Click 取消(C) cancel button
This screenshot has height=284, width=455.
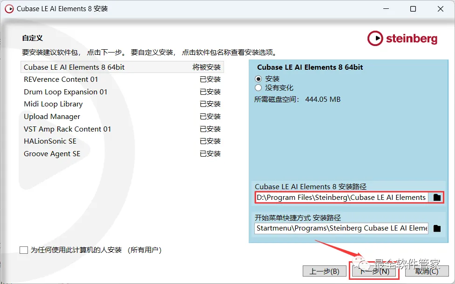point(427,271)
